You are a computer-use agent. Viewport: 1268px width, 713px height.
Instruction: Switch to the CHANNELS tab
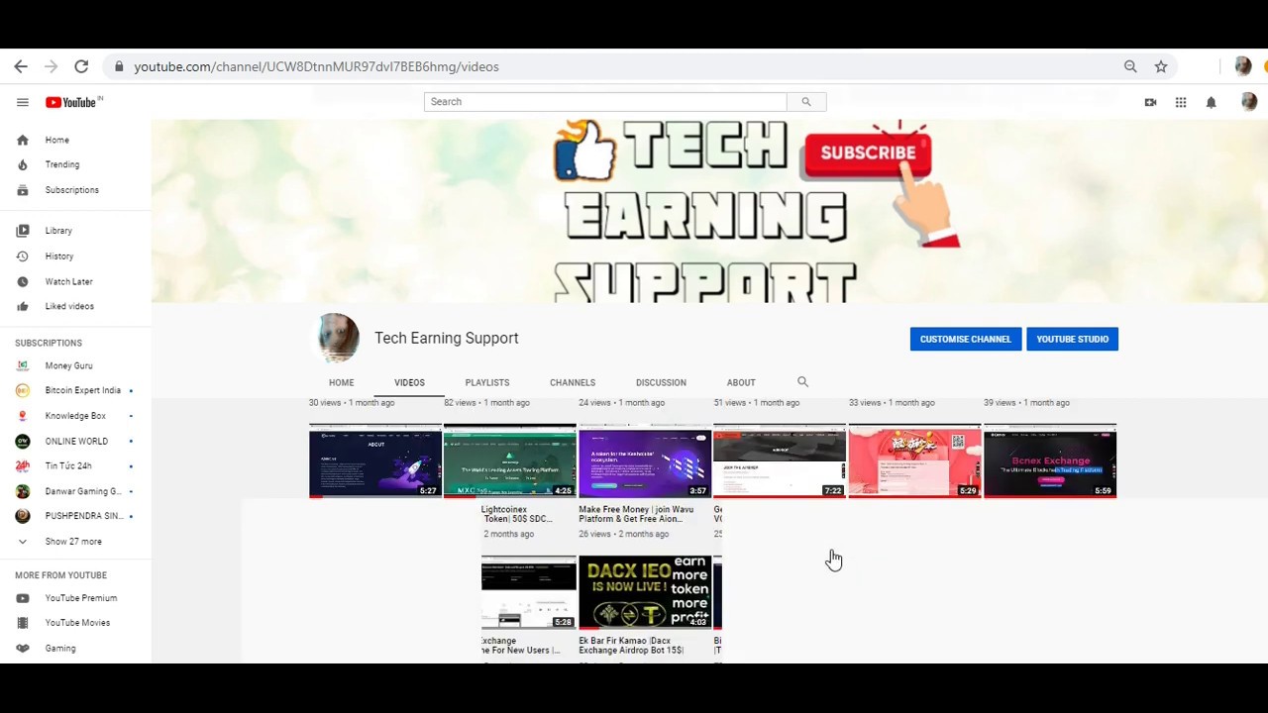pyautogui.click(x=573, y=382)
